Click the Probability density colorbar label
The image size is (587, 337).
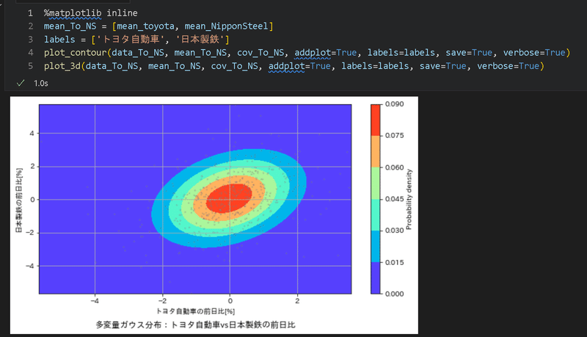[409, 199]
